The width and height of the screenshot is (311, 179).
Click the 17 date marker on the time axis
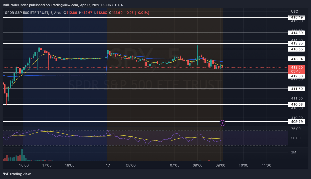pos(108,165)
